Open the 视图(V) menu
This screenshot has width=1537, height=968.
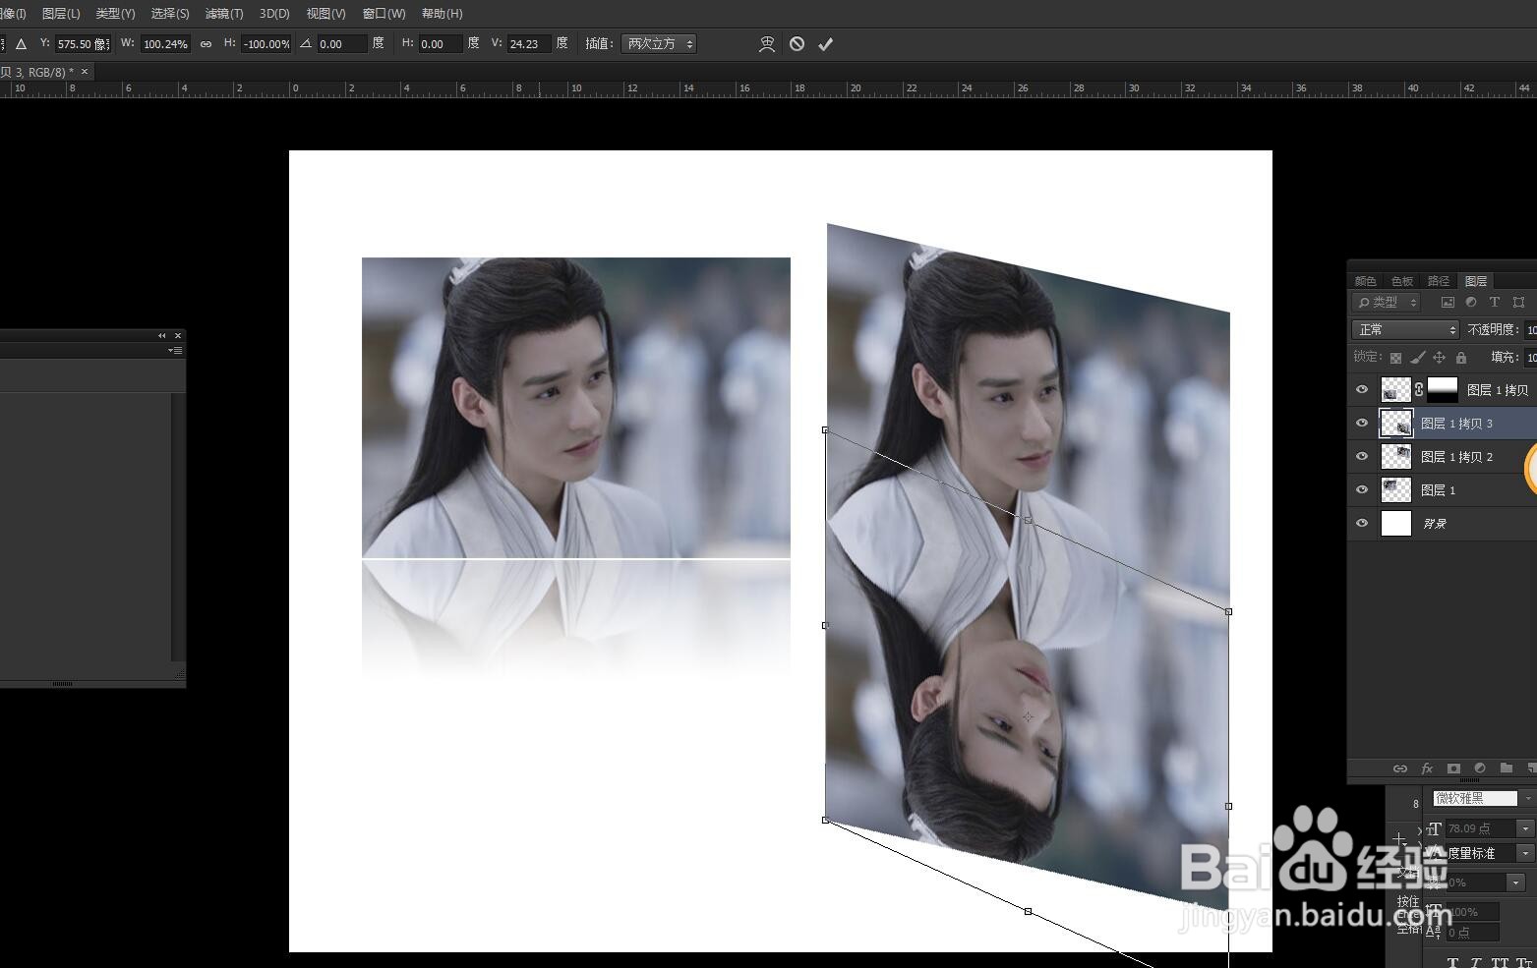pyautogui.click(x=325, y=14)
